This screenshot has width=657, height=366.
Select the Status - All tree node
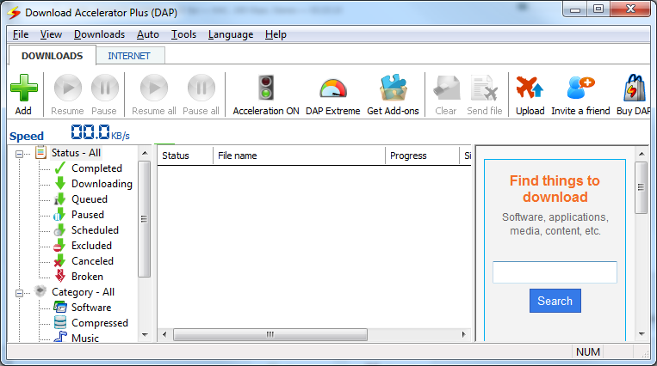(x=76, y=153)
